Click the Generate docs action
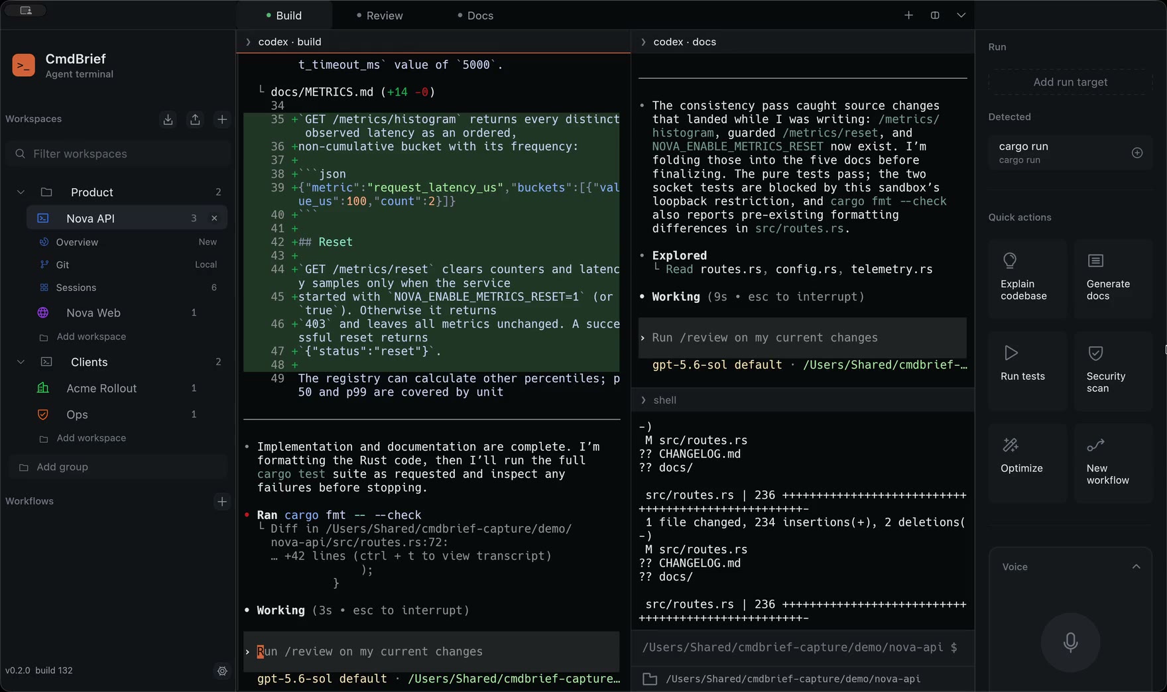 (1113, 278)
